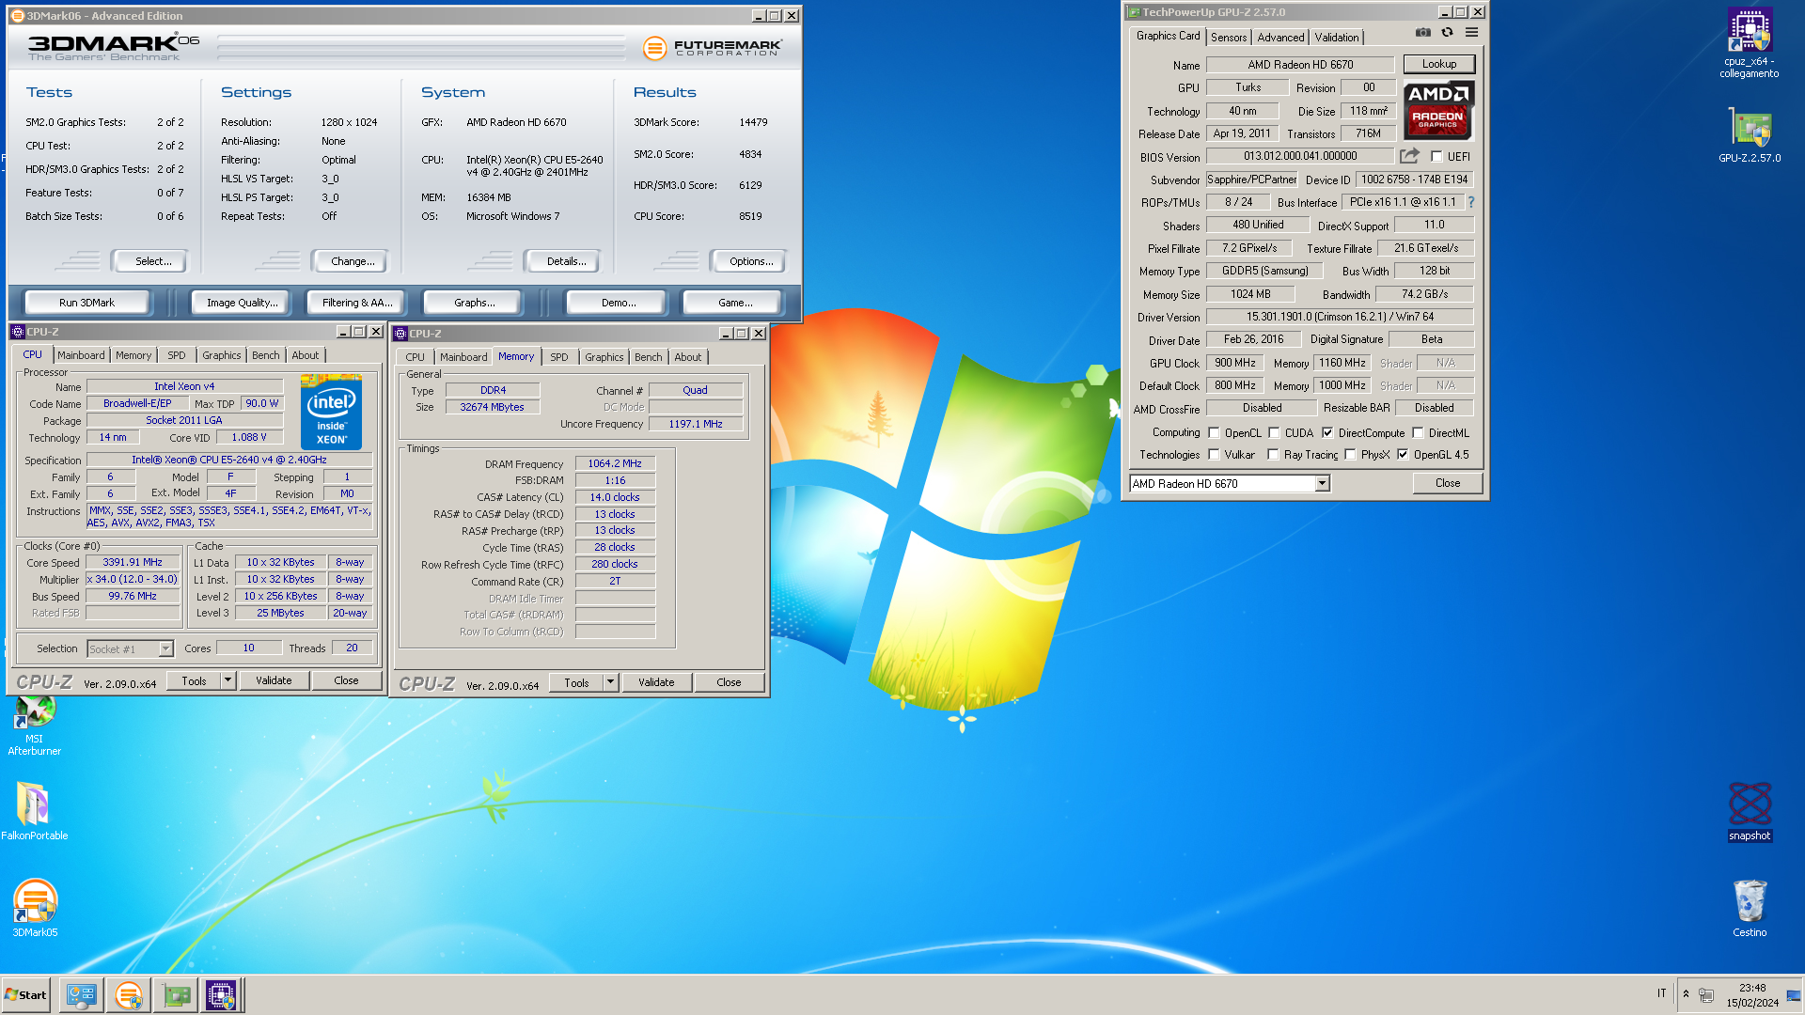The height and width of the screenshot is (1015, 1805).
Task: Click the Graphs... button
Action: coord(474,303)
